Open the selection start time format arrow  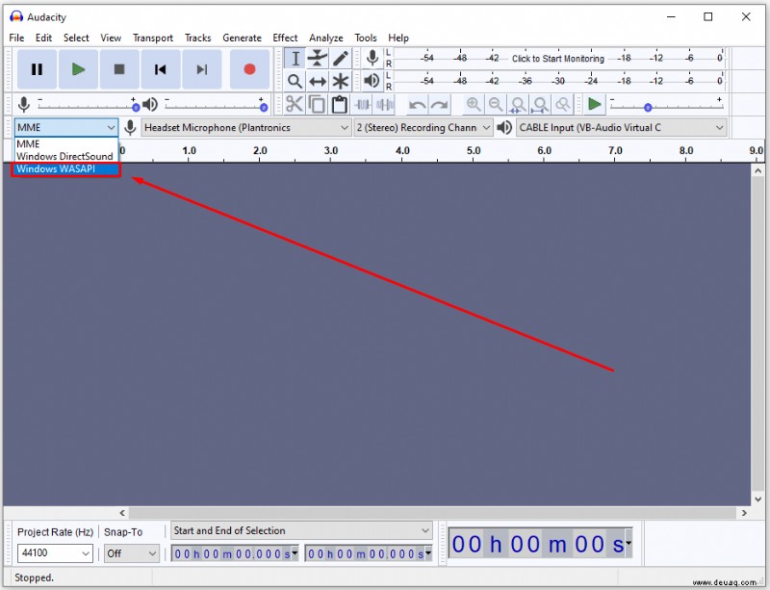tap(295, 553)
